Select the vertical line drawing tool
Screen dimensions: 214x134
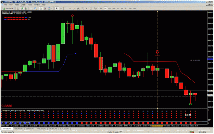click(x=66, y=9)
